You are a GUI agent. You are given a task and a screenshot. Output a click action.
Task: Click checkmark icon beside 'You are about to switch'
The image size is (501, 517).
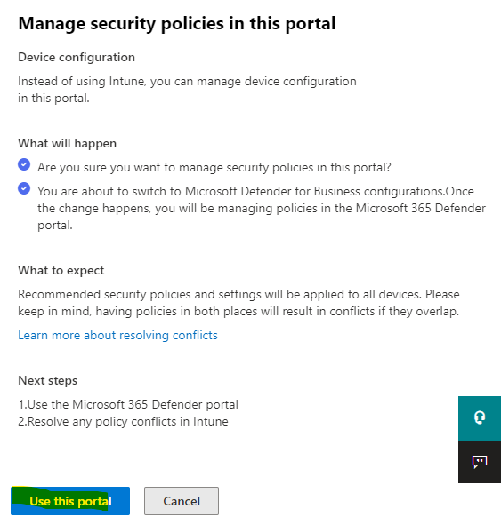24,188
